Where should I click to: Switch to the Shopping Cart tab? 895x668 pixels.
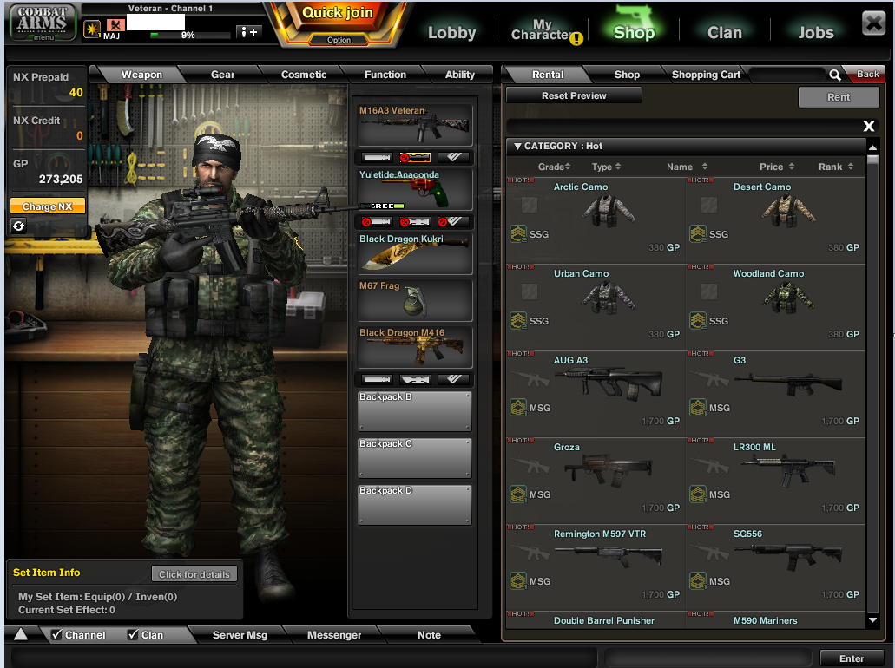[706, 75]
